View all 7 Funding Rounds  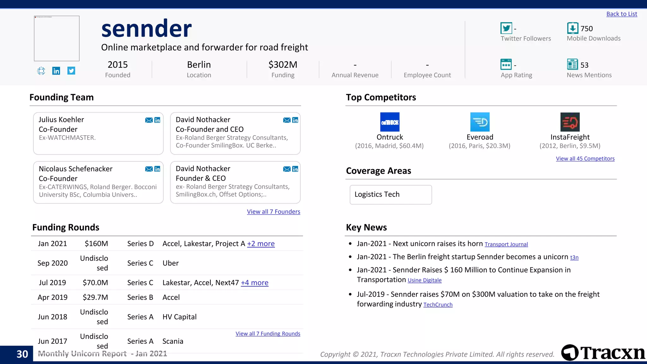(268, 334)
